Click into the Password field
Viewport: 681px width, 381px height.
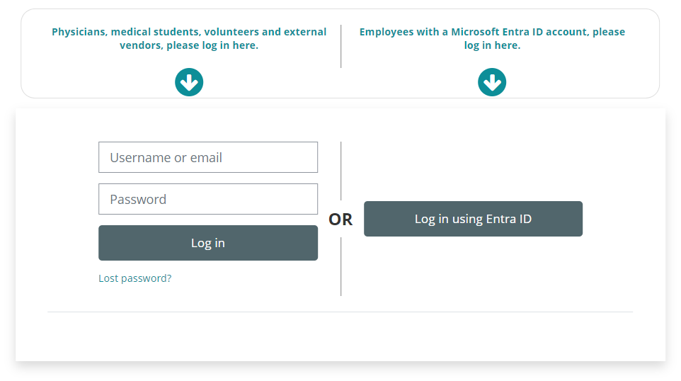pos(208,199)
